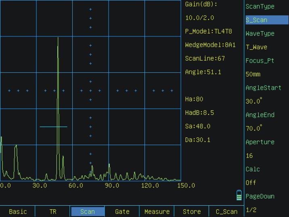Image resolution: width=289 pixels, height=217 pixels.
Task: Open the Gate tab
Action: point(122,212)
